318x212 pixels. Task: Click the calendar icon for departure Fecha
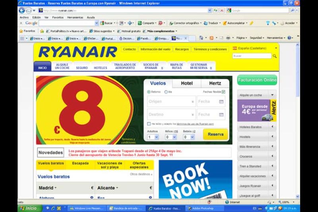(x=221, y=101)
